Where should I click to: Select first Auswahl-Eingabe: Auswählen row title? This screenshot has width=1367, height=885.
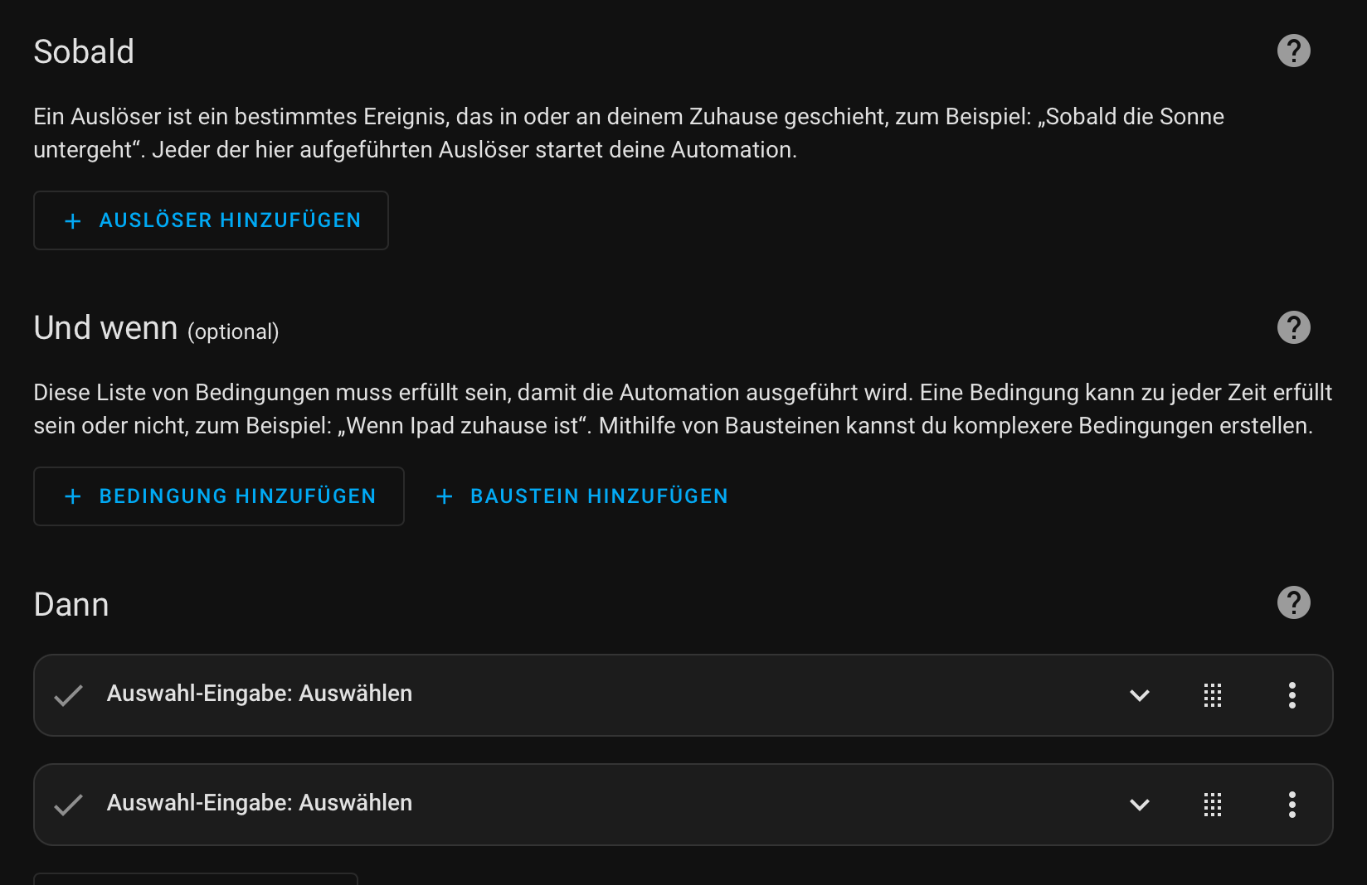(x=260, y=694)
